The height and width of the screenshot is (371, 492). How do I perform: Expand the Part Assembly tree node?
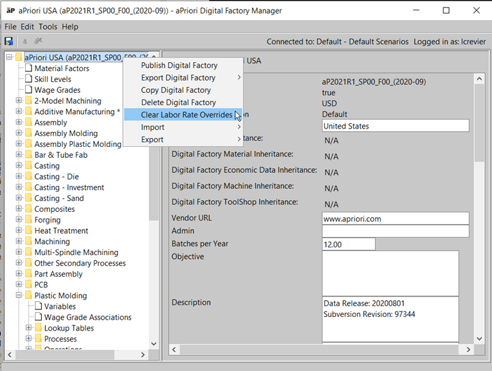pyautogui.click(x=19, y=273)
